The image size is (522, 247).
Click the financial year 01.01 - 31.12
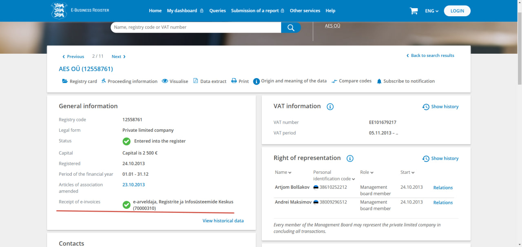click(x=135, y=174)
